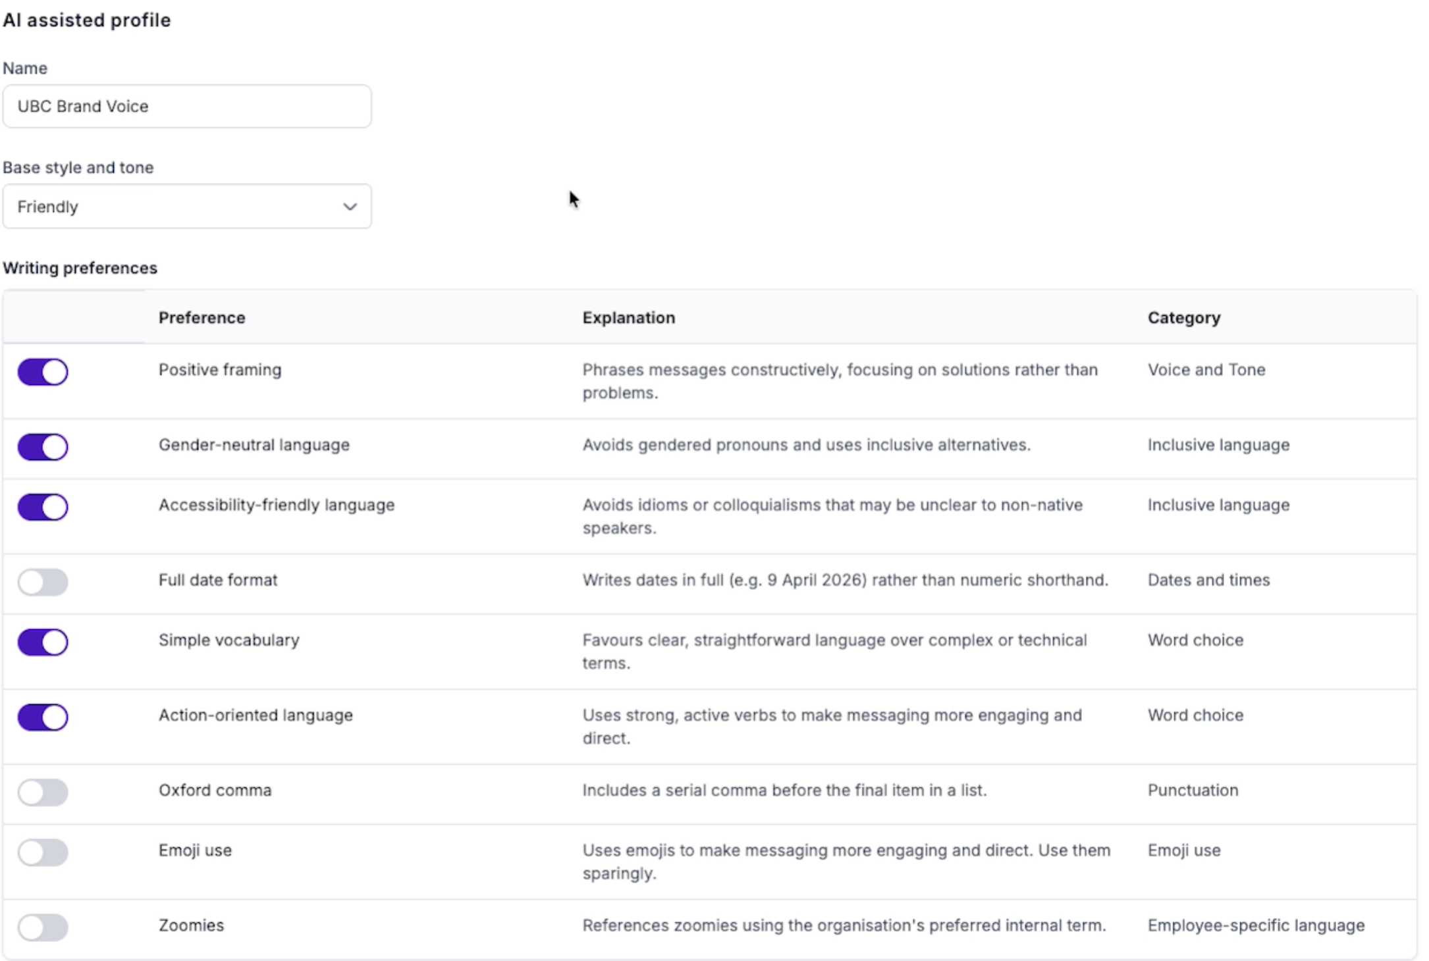
Task: Turn off Simple vocabulary toggle
Action: pos(43,642)
